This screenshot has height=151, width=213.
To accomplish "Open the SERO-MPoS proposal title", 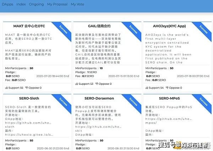I will tap(169, 98).
